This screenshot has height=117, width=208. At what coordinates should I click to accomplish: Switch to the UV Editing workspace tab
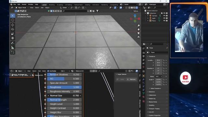[x=69, y=5]
